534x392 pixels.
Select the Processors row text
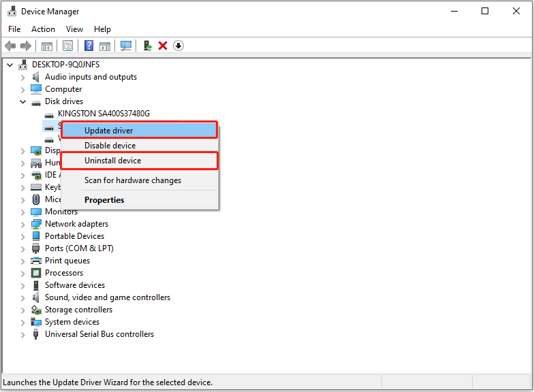coord(64,273)
